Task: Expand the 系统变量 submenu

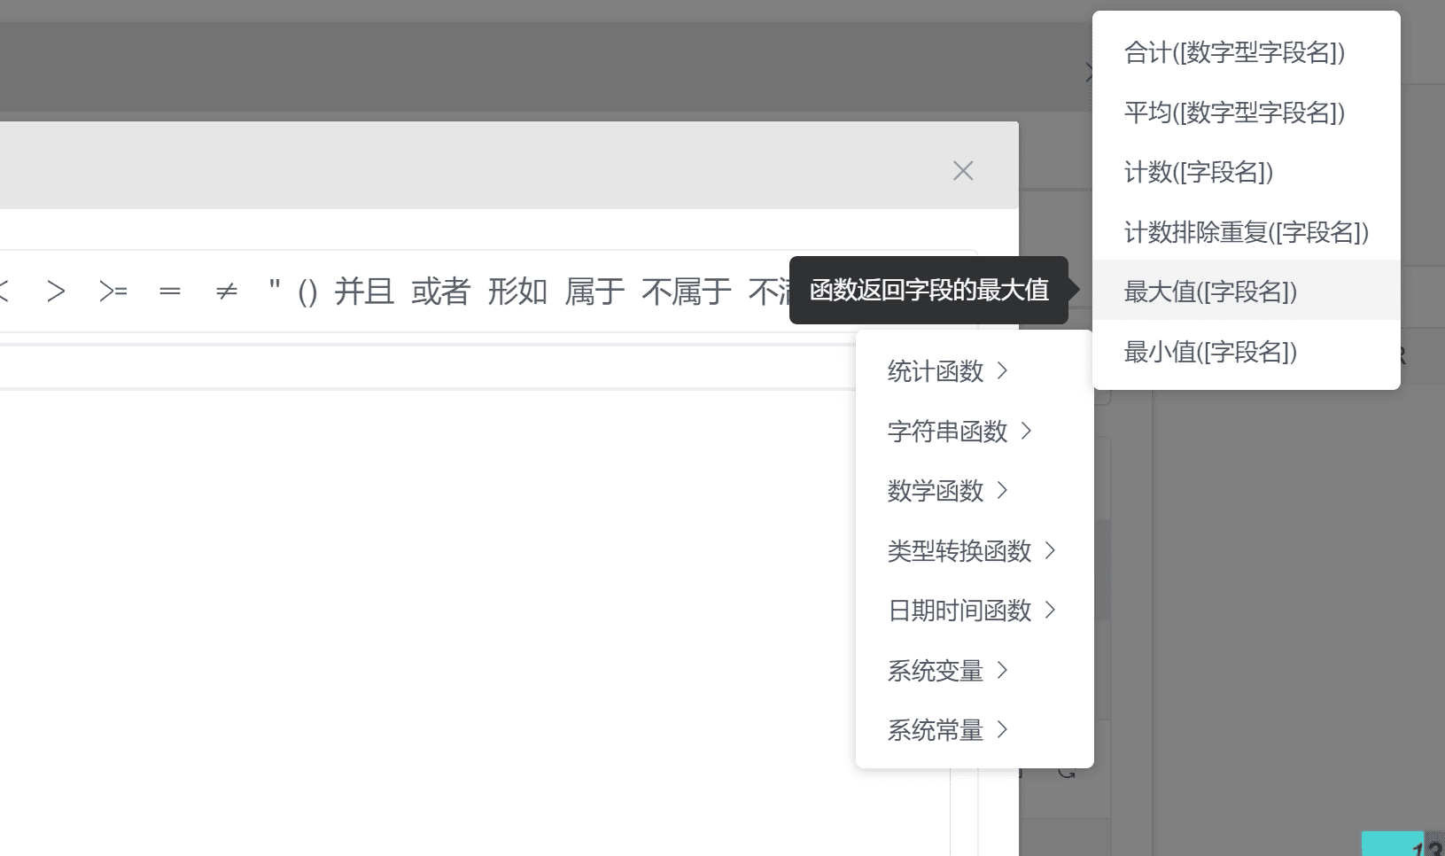Action: point(975,671)
